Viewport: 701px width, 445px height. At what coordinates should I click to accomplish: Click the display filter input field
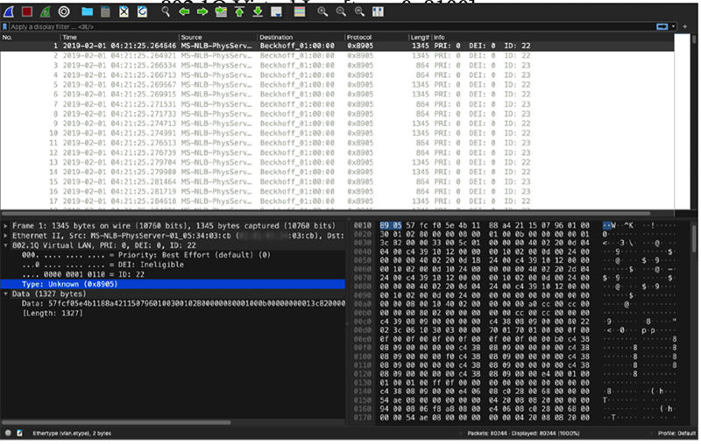tap(331, 27)
